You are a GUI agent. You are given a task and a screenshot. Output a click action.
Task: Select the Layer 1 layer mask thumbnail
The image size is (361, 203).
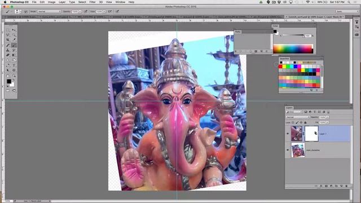[x=311, y=134]
